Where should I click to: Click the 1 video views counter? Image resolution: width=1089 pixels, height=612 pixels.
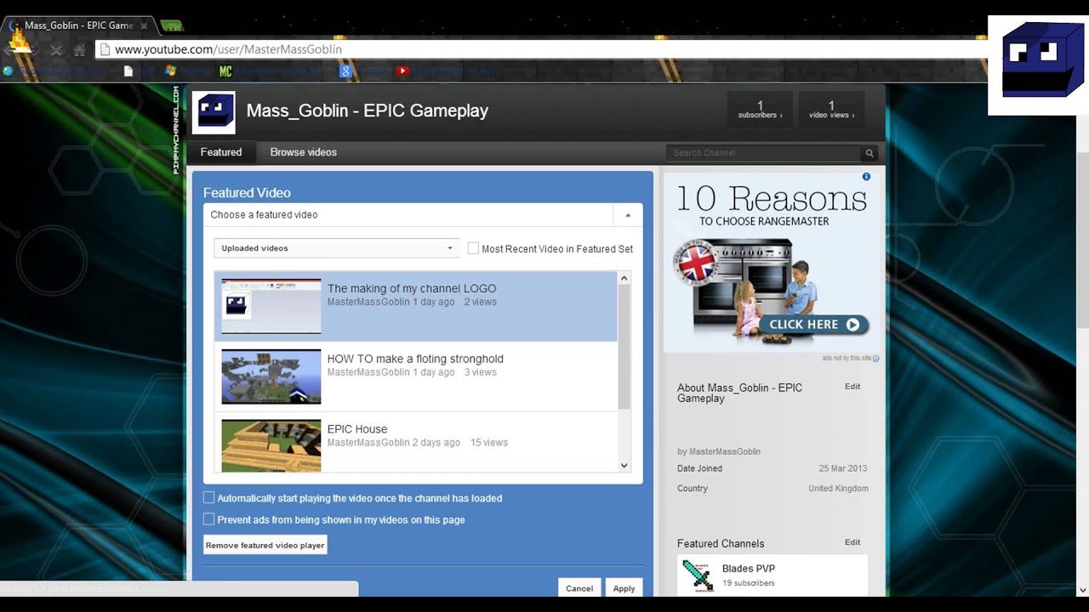[831, 110]
